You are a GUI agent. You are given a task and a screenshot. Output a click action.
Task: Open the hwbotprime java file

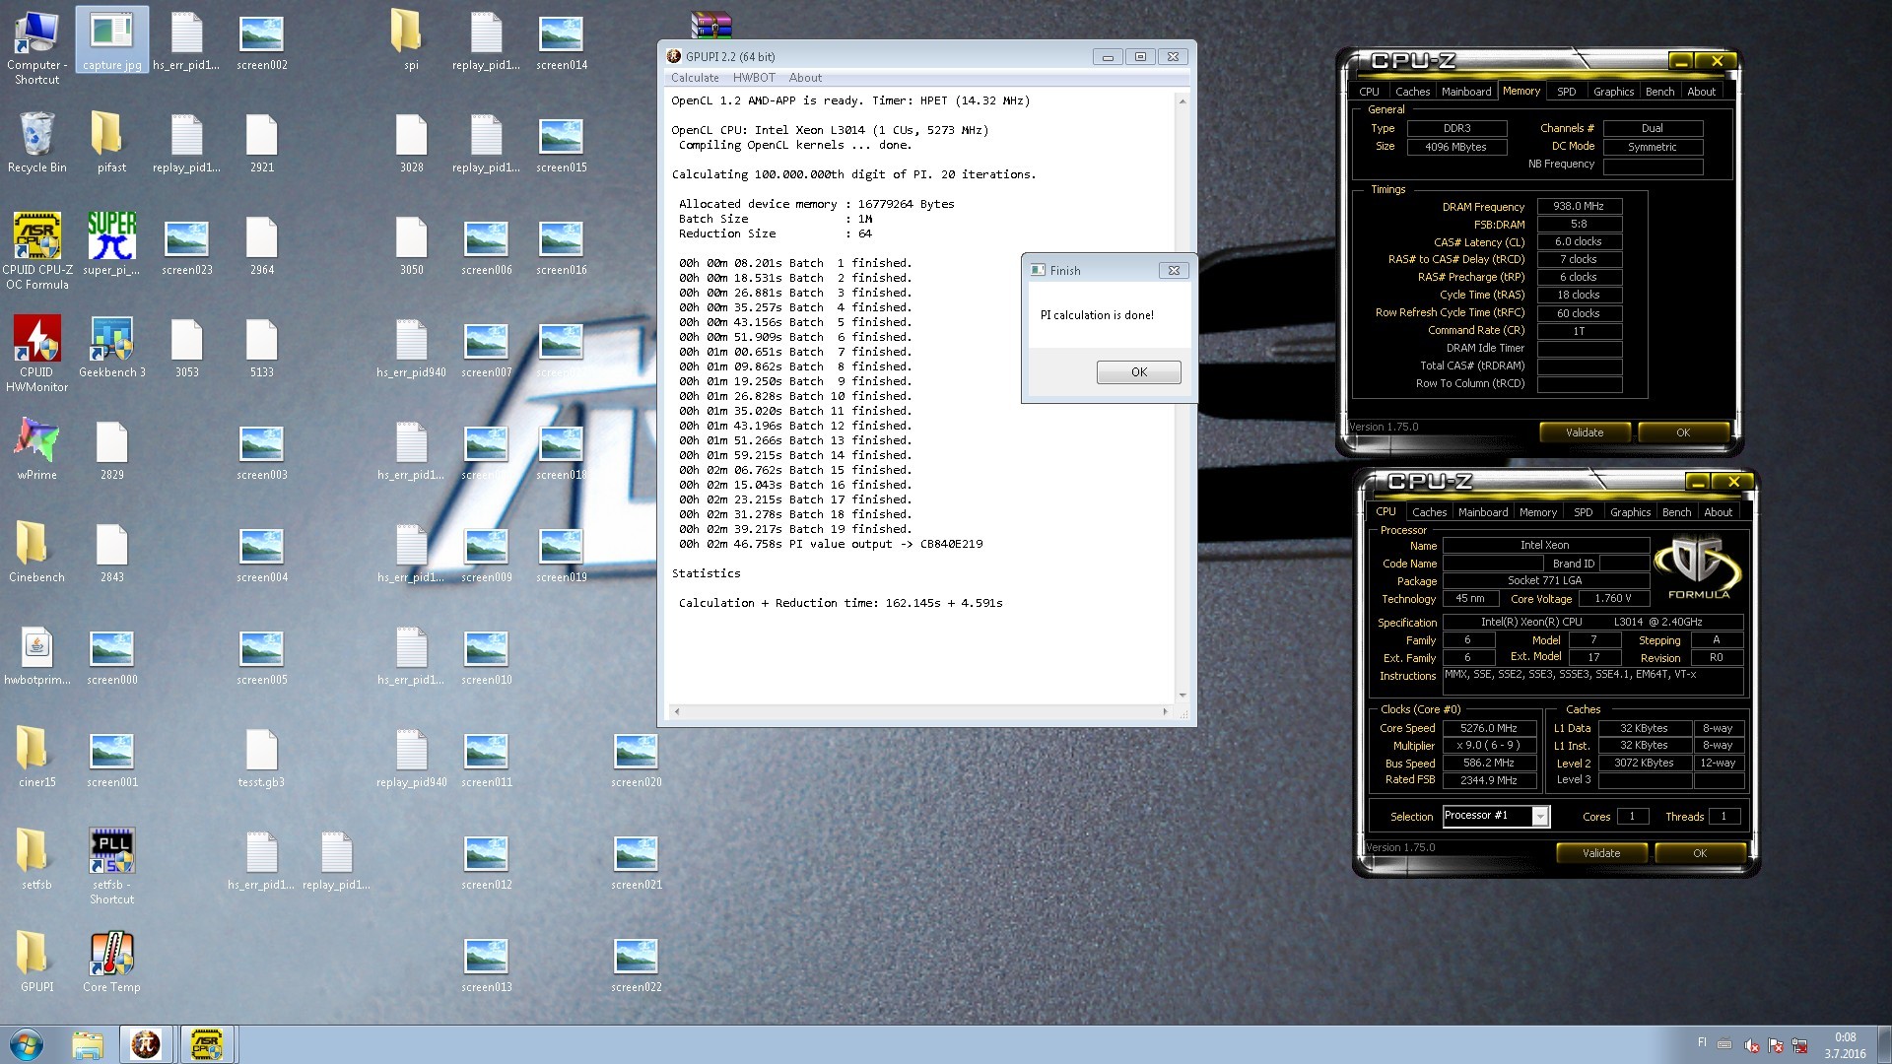36,654
